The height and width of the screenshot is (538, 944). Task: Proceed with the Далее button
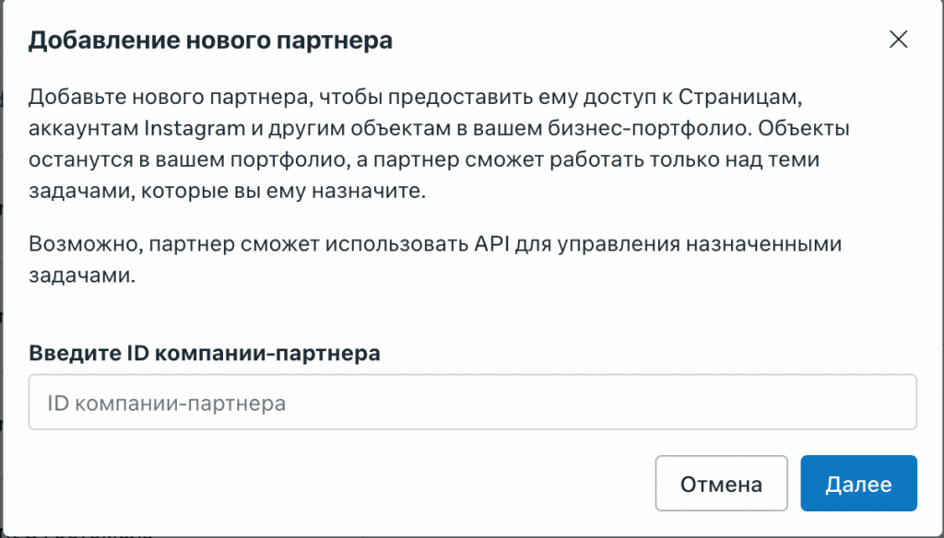pos(858,484)
